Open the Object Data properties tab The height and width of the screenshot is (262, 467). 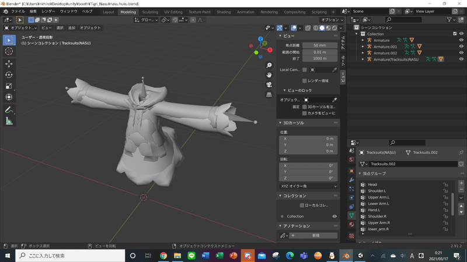352,215
